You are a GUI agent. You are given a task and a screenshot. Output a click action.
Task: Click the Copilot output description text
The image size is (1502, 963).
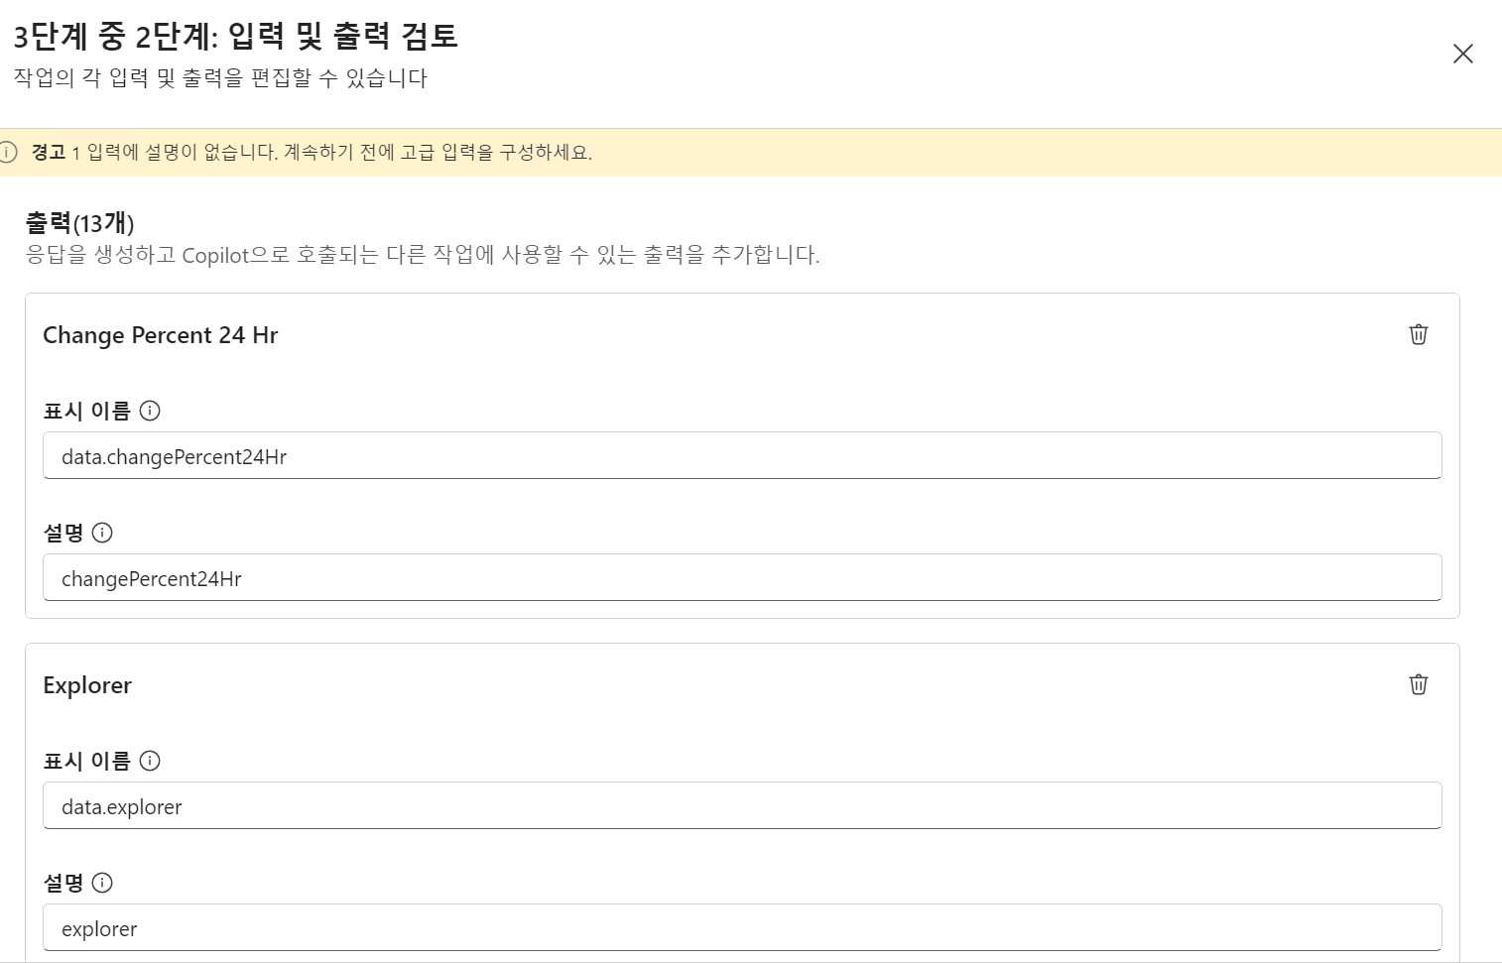[x=423, y=255]
